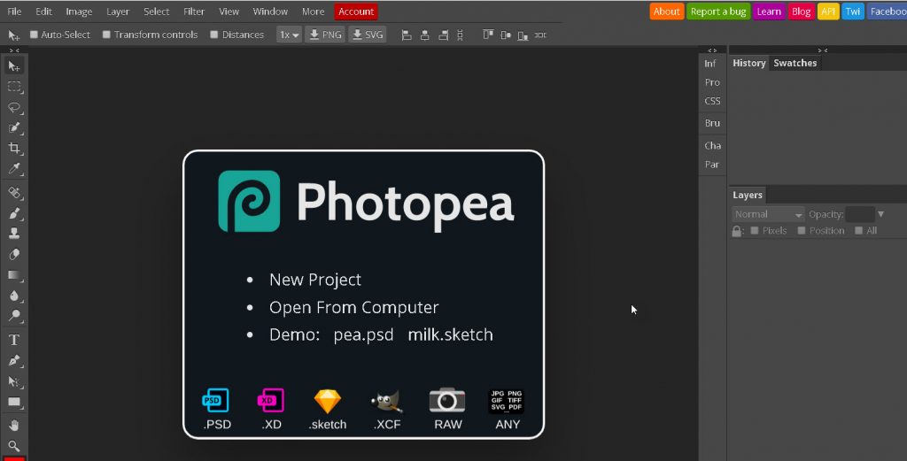Click the Opacity value field
The height and width of the screenshot is (461, 907).
tap(859, 214)
